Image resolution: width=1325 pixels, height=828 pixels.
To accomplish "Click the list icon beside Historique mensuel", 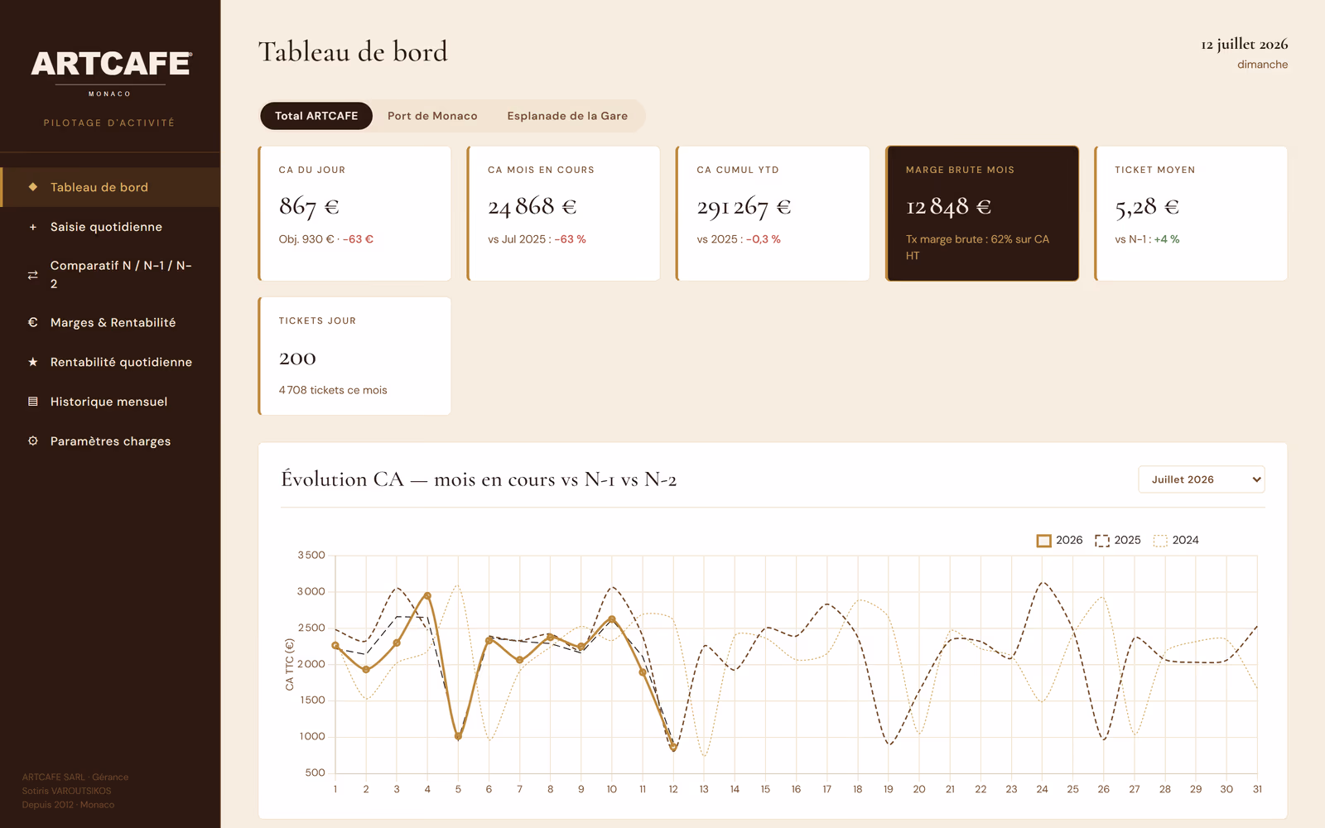I will pyautogui.click(x=33, y=402).
